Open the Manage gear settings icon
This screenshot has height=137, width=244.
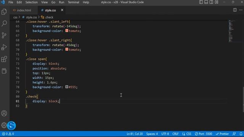click(4, 125)
